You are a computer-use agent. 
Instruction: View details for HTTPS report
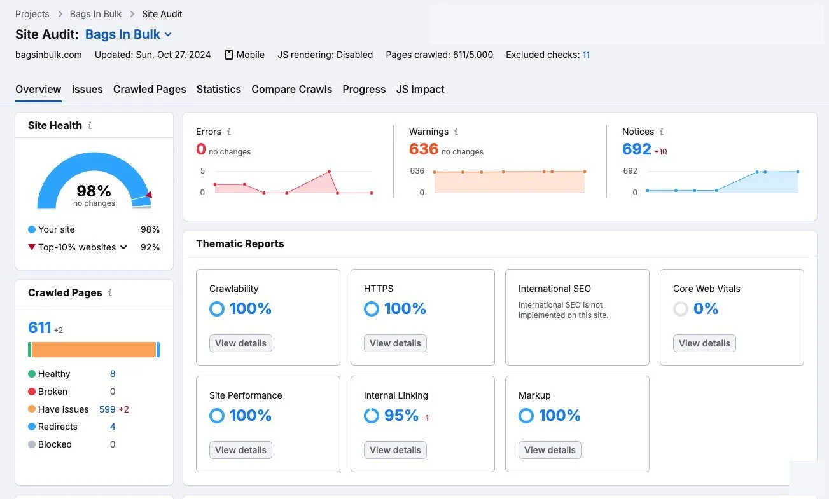(x=395, y=343)
